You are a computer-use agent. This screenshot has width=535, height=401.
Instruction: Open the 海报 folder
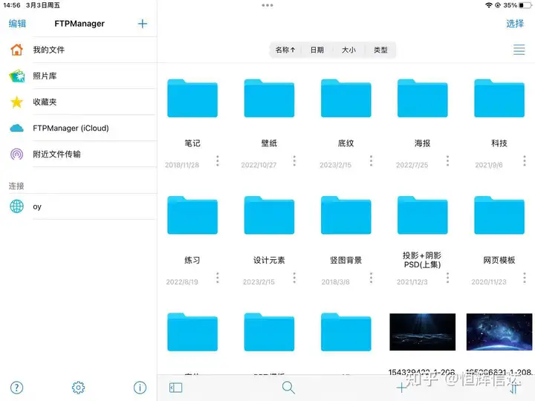pyautogui.click(x=422, y=98)
